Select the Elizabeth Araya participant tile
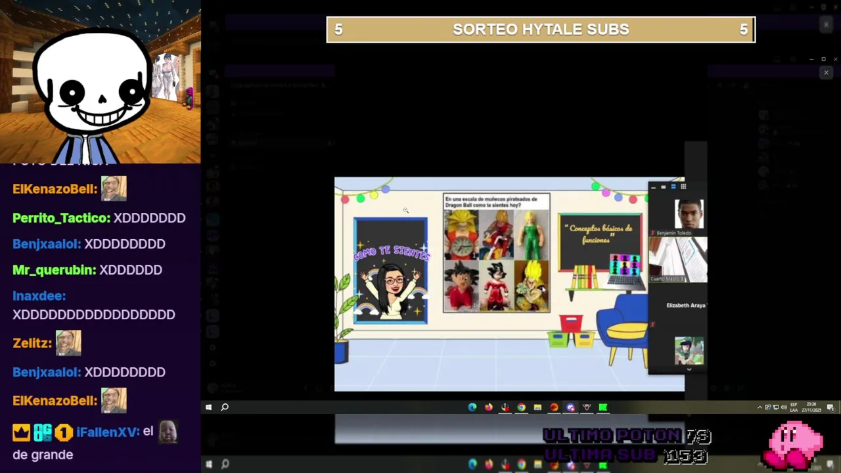Image resolution: width=841 pixels, height=473 pixels. [x=678, y=305]
